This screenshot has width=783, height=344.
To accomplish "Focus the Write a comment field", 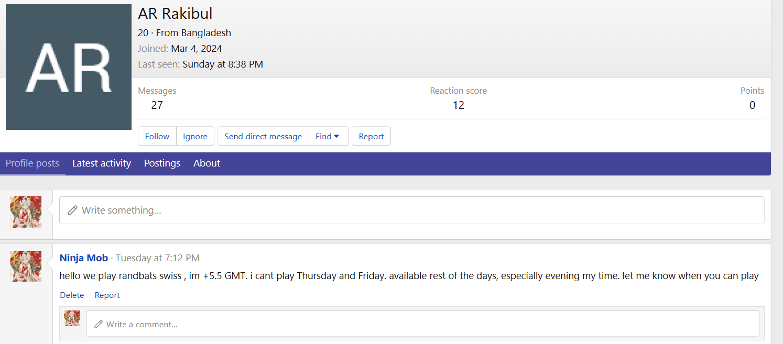I will (x=422, y=324).
